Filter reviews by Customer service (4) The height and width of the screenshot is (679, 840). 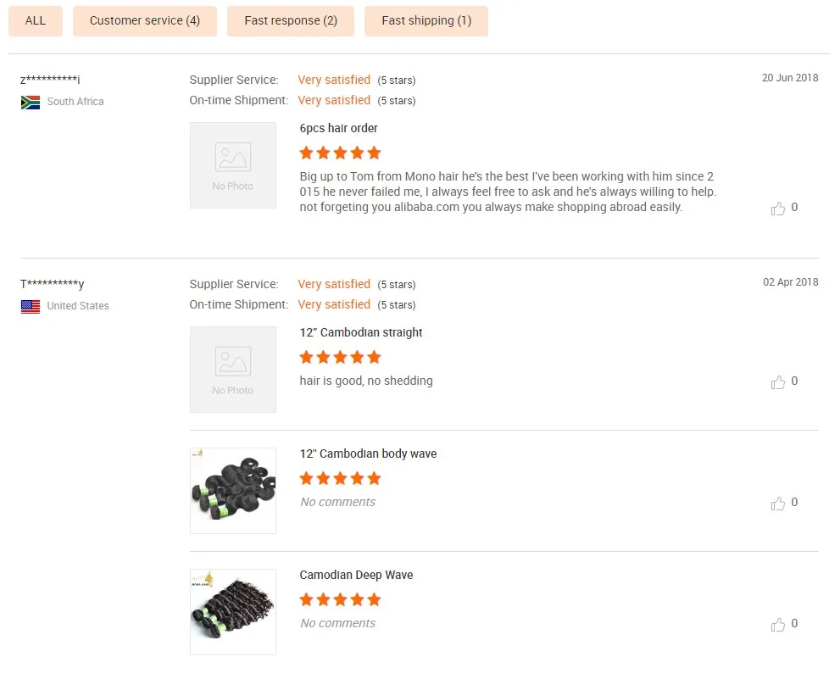pyautogui.click(x=145, y=21)
